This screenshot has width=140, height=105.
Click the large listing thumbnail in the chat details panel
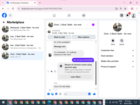coord(117,27)
